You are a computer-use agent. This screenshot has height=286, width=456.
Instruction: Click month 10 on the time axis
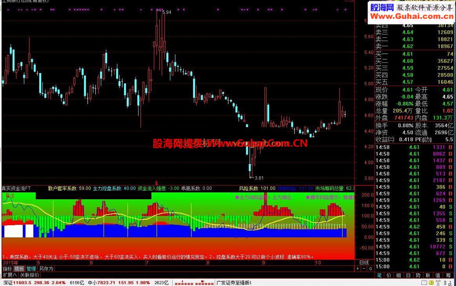click(318, 263)
